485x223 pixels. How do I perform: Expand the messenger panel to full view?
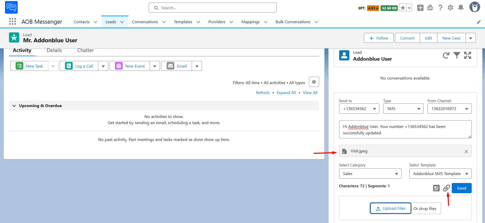point(468,55)
